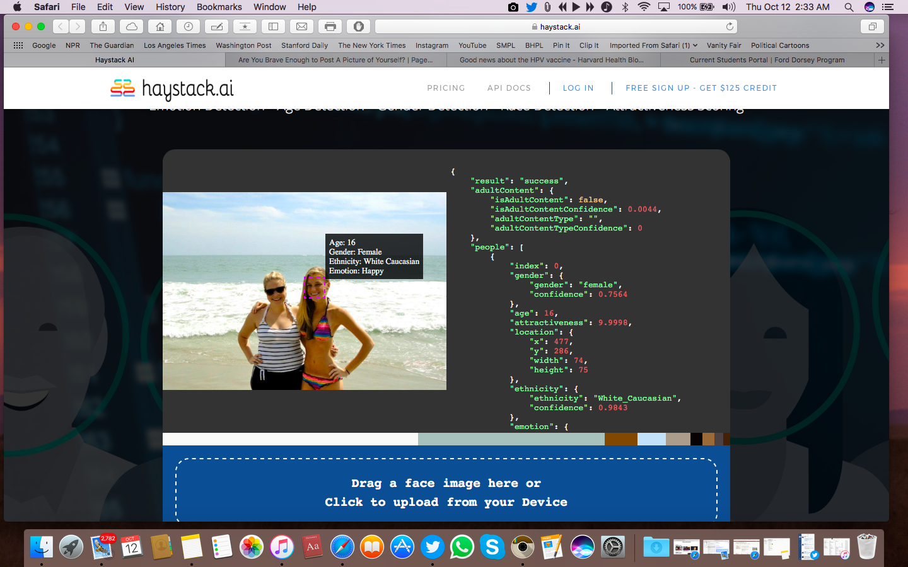Click the LOG IN link

point(578,88)
